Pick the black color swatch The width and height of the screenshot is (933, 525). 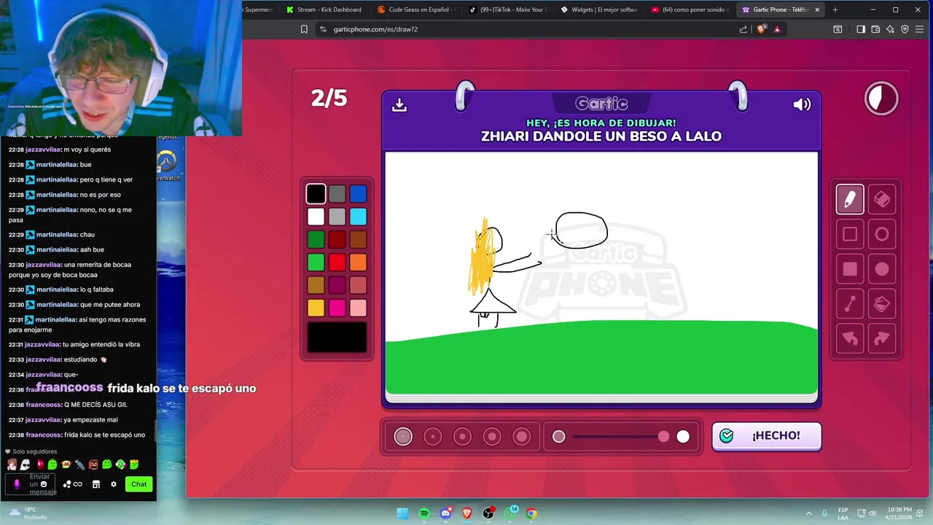(316, 194)
